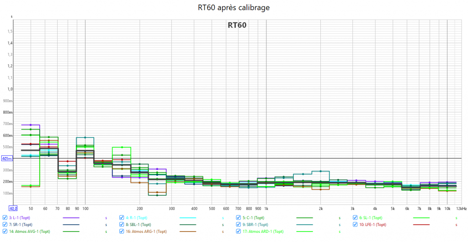The height and width of the screenshot is (242, 468).
Task: Hide the 9: SBR-1 (Topt) measurement
Action: [x=239, y=225]
